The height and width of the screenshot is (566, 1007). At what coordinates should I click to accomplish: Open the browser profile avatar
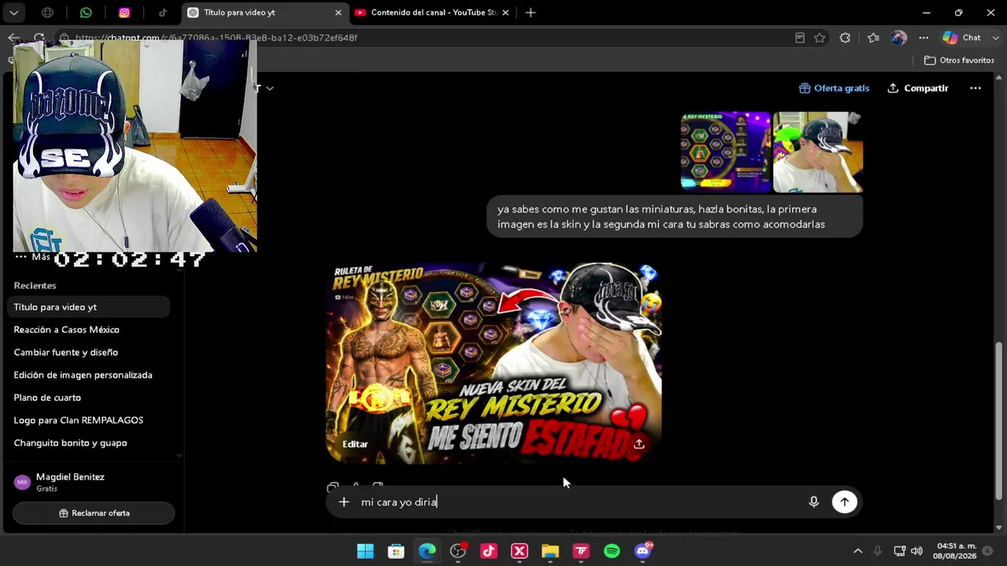click(x=898, y=38)
